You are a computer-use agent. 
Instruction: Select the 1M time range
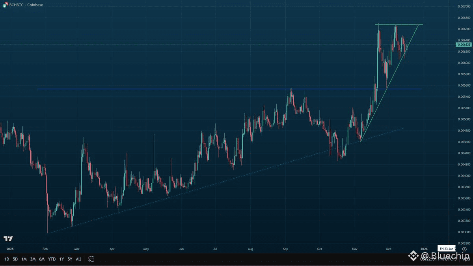24,259
